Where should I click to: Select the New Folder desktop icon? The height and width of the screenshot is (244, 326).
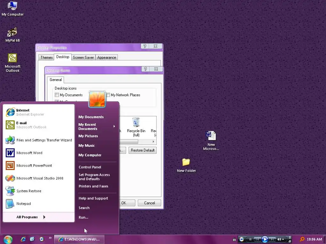[186, 165]
